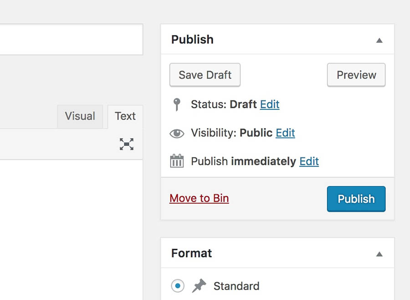Click into the post title field

click(x=72, y=40)
